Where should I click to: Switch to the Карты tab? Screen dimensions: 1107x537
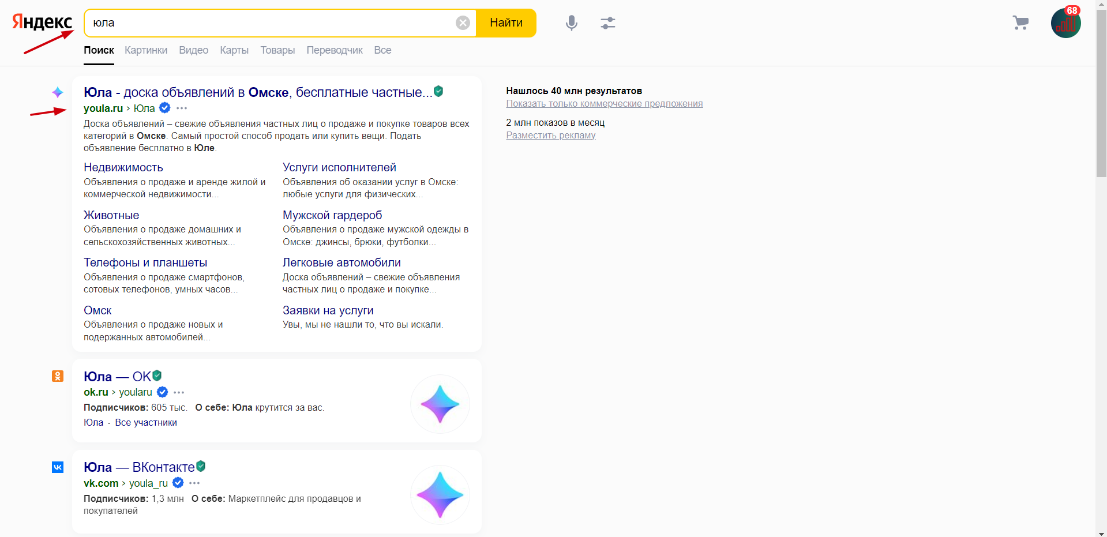234,50
